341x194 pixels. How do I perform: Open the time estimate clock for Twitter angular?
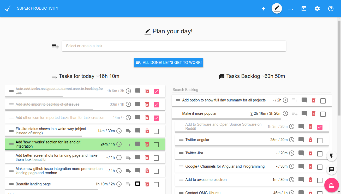point(292,140)
